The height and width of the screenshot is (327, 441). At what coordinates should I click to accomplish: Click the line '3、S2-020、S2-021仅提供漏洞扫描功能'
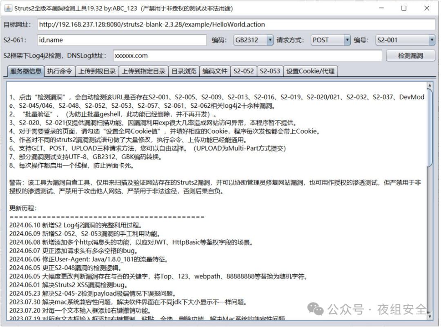pyautogui.click(x=153, y=123)
